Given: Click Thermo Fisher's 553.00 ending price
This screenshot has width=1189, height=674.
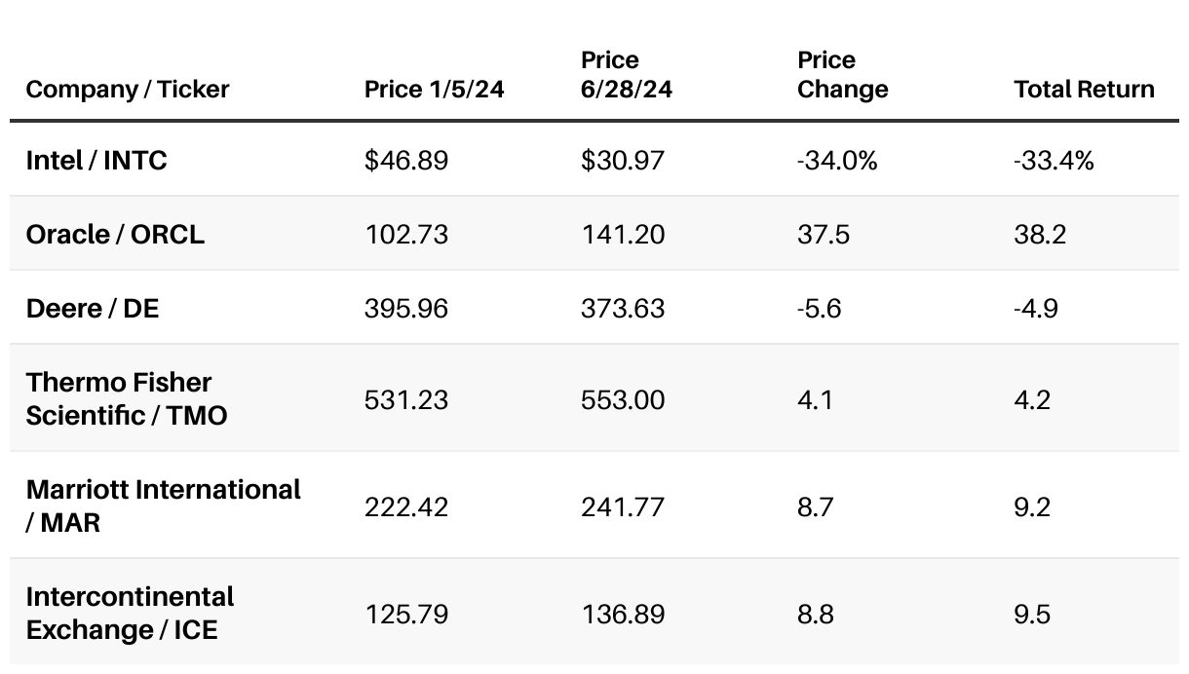Looking at the screenshot, I should coord(623,399).
